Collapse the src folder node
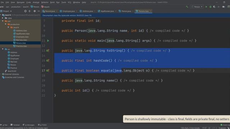The image size is (230, 129). (3, 49)
